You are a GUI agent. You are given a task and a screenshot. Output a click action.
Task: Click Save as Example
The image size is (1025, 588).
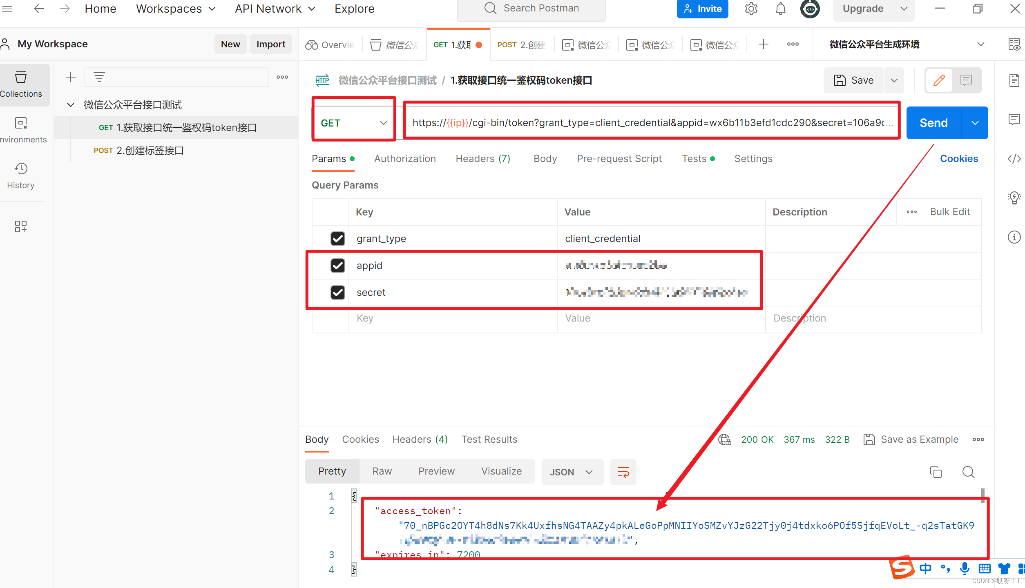911,439
